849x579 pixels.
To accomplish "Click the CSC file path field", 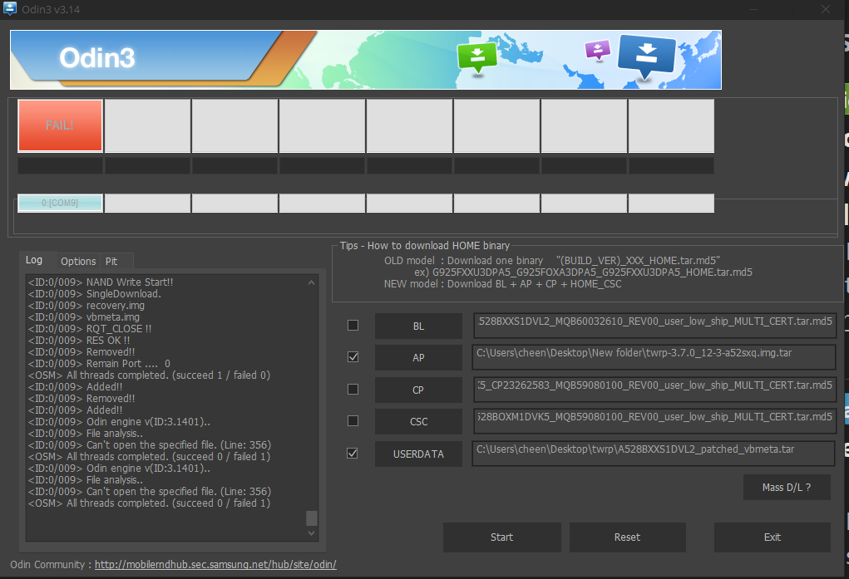I will tap(654, 421).
